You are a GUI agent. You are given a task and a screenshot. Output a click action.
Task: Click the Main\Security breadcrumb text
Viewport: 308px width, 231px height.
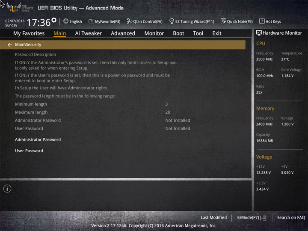tap(28, 44)
